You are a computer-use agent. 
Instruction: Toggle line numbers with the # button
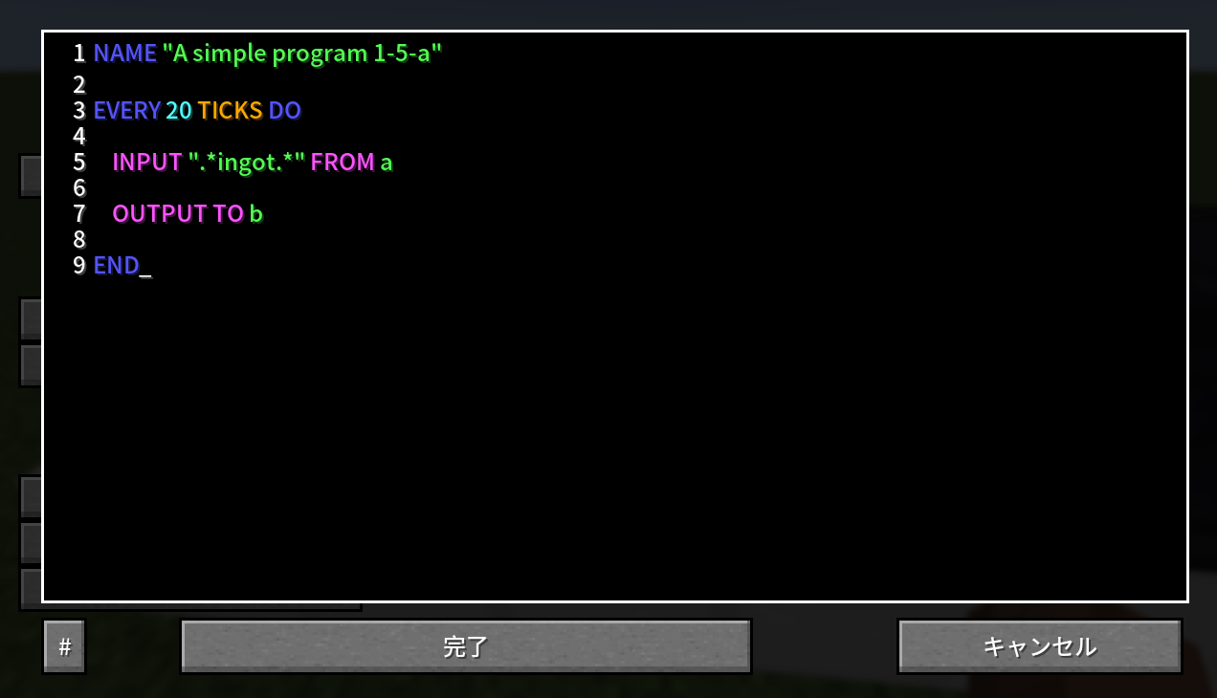coord(64,646)
